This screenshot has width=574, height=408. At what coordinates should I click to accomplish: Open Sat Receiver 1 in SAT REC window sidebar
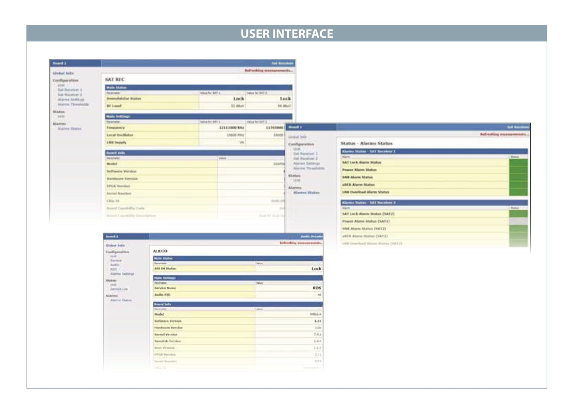[70, 90]
